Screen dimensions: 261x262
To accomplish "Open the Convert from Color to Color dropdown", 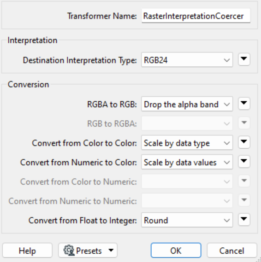I will pyautogui.click(x=187, y=143).
